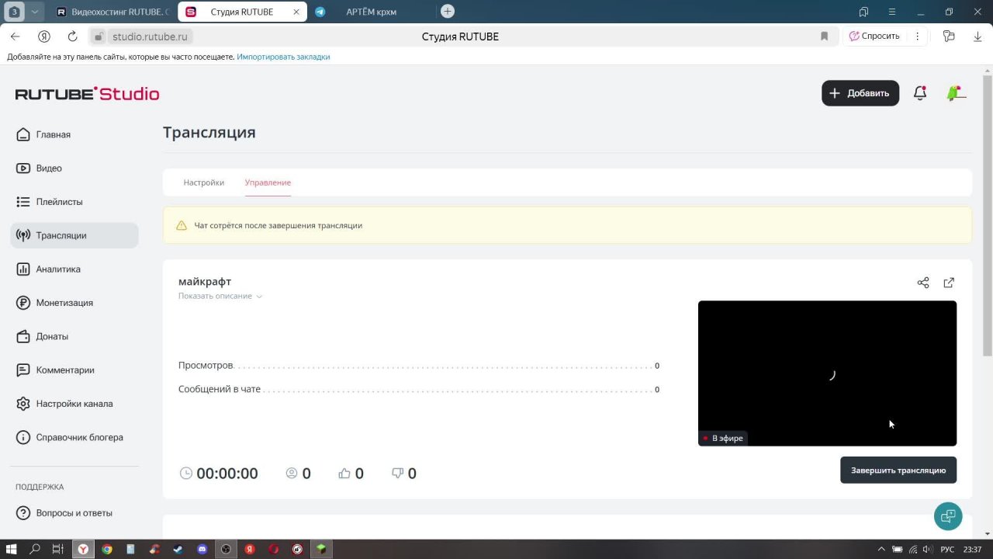Open a new browser tab

447,11
